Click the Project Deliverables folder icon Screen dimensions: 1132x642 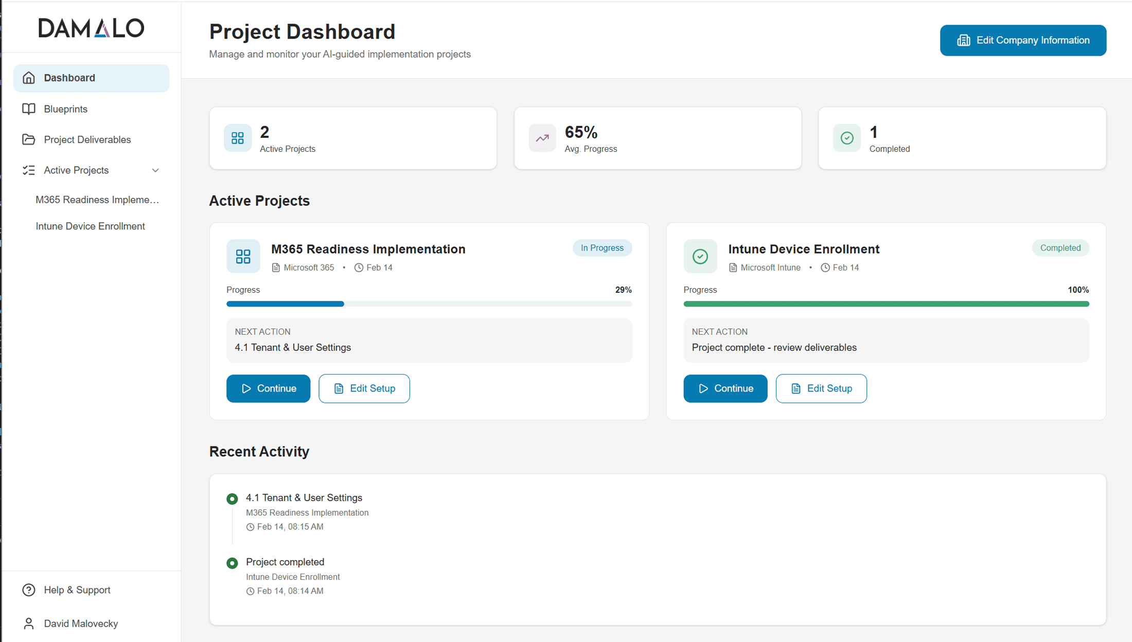tap(29, 139)
